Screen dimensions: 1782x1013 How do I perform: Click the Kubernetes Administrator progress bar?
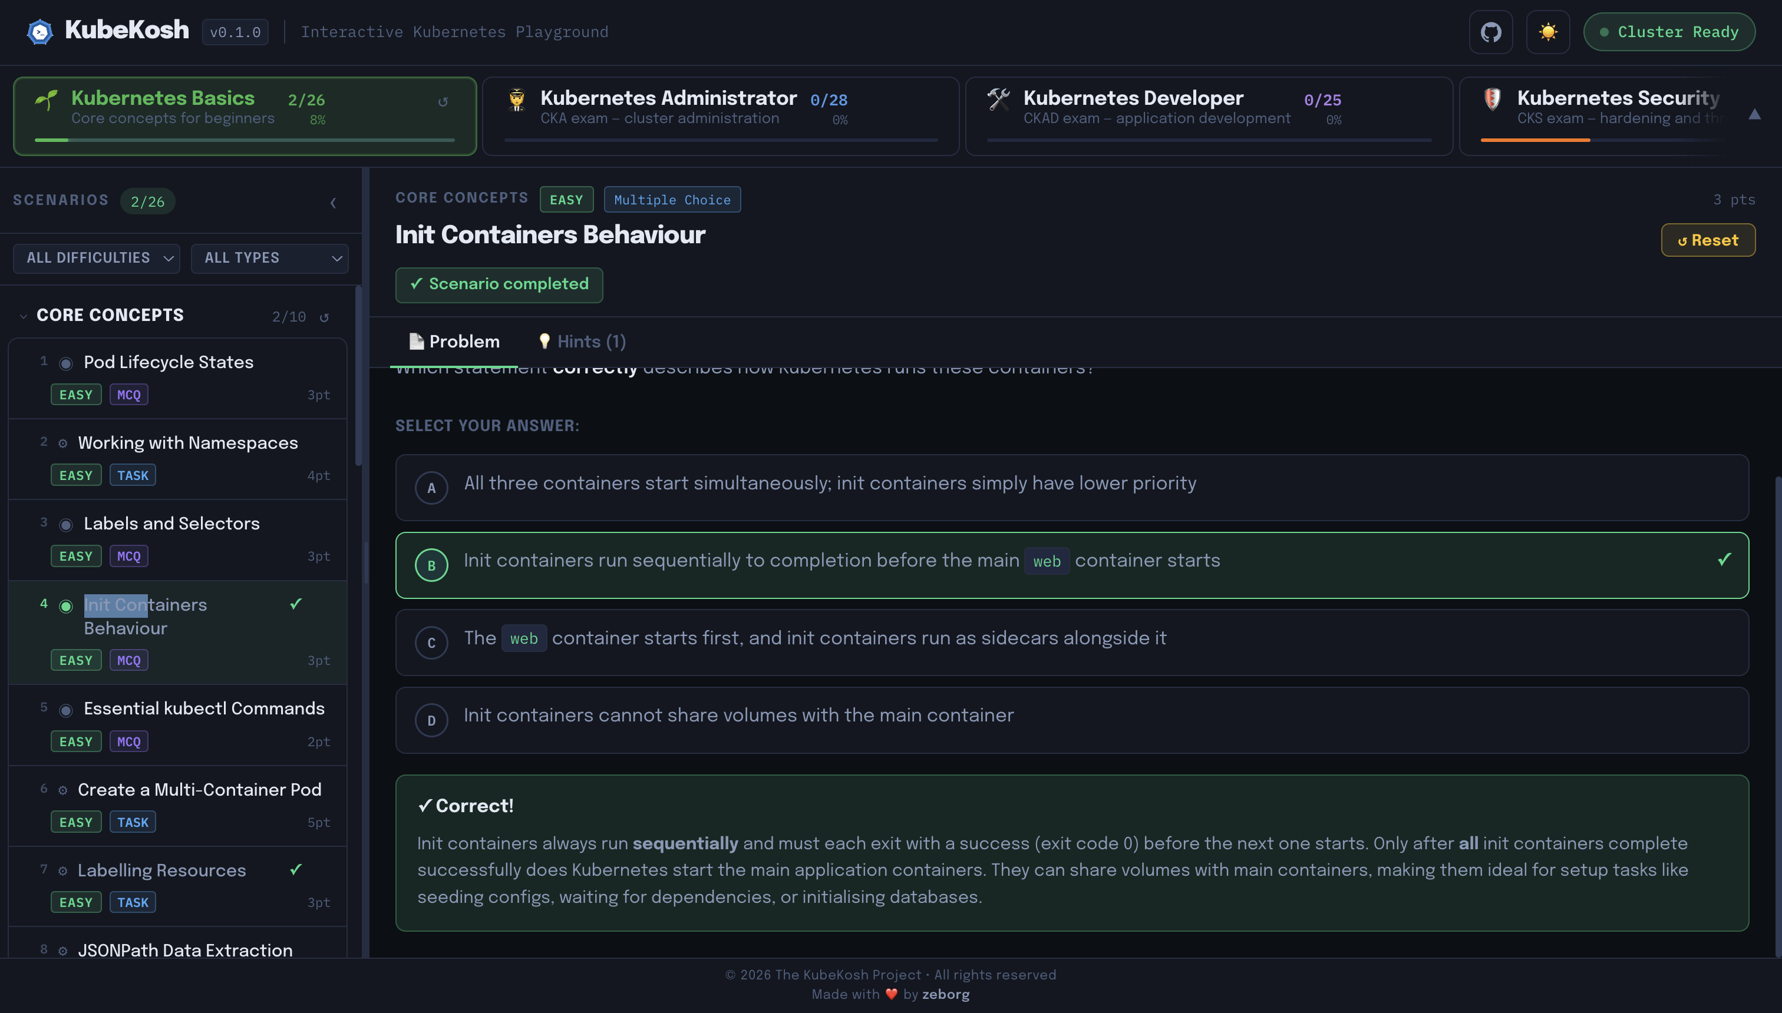tap(721, 140)
